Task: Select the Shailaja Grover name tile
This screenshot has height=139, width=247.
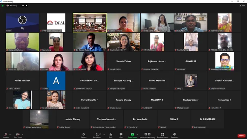Action: 191,100
